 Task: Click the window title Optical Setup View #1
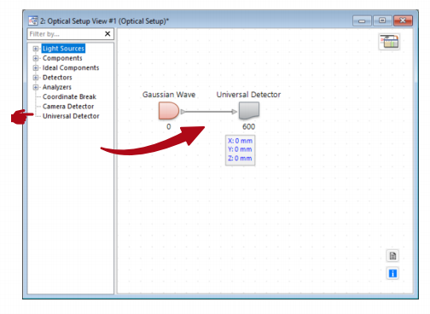point(104,21)
